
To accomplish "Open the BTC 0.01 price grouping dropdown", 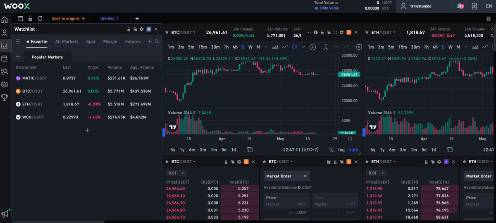I will click(x=176, y=173).
